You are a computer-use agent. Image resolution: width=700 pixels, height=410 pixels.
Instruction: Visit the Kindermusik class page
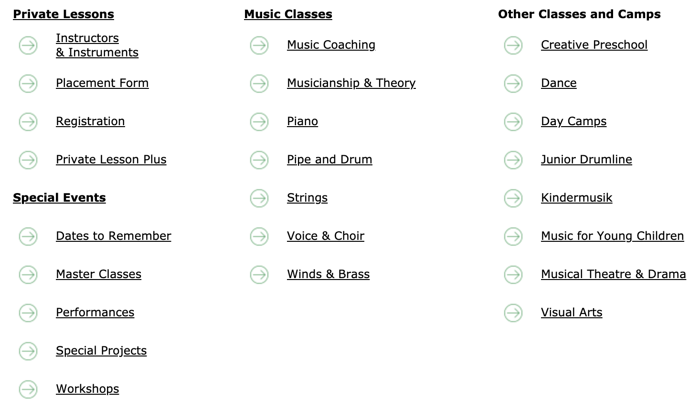click(576, 198)
